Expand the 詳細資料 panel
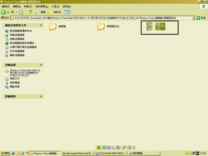Viewport: 208px width, 156px height. click(41, 96)
